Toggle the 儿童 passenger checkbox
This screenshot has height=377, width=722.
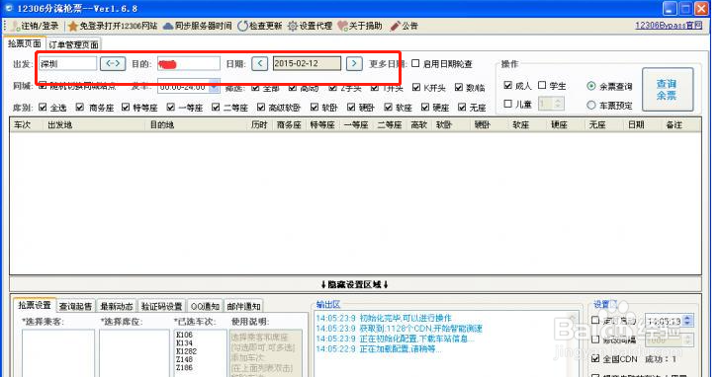point(508,104)
